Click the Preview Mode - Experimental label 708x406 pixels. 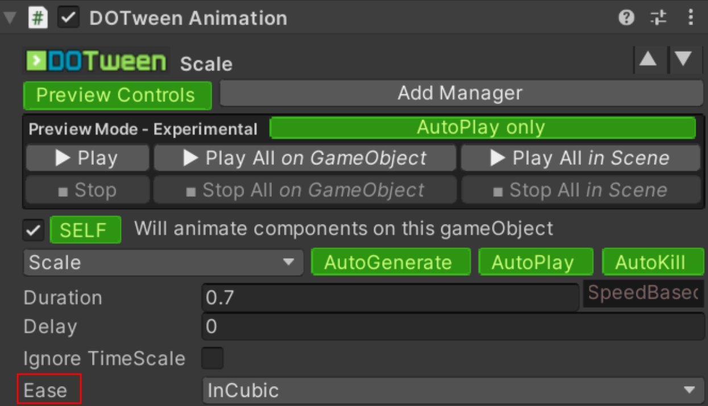point(143,129)
